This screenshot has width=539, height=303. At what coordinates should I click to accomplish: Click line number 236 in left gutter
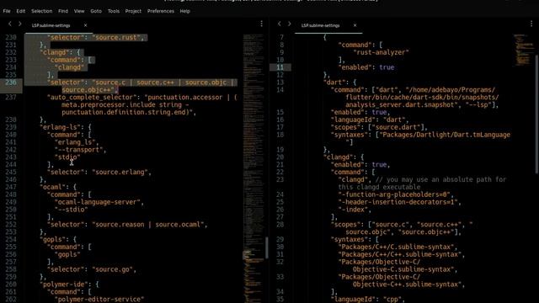click(x=11, y=82)
